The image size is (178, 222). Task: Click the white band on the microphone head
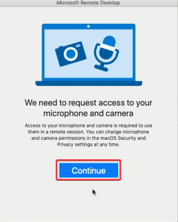click(x=108, y=47)
